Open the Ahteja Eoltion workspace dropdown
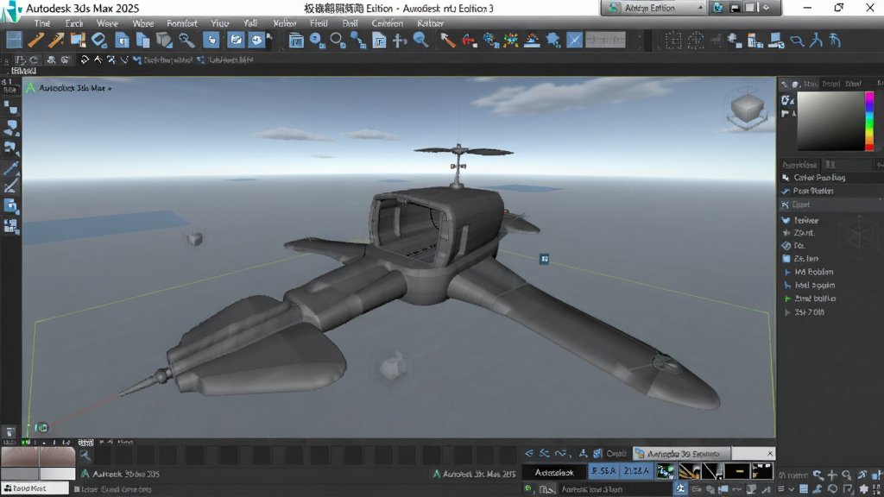884x497 pixels. click(654, 8)
